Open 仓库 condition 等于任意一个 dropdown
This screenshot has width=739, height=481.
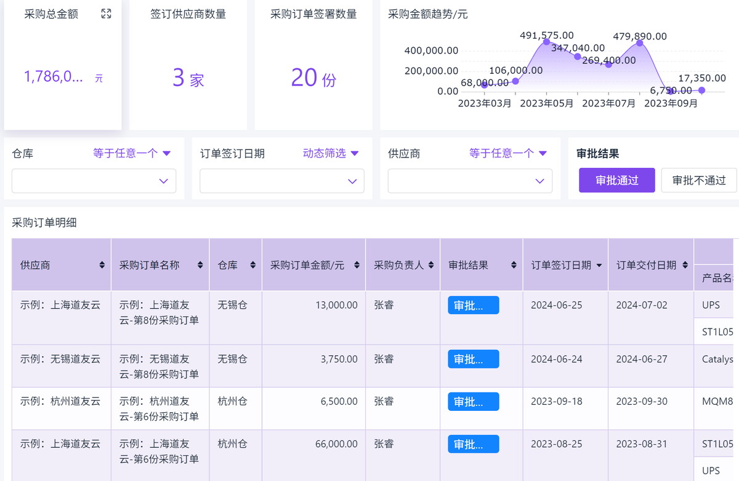[131, 153]
